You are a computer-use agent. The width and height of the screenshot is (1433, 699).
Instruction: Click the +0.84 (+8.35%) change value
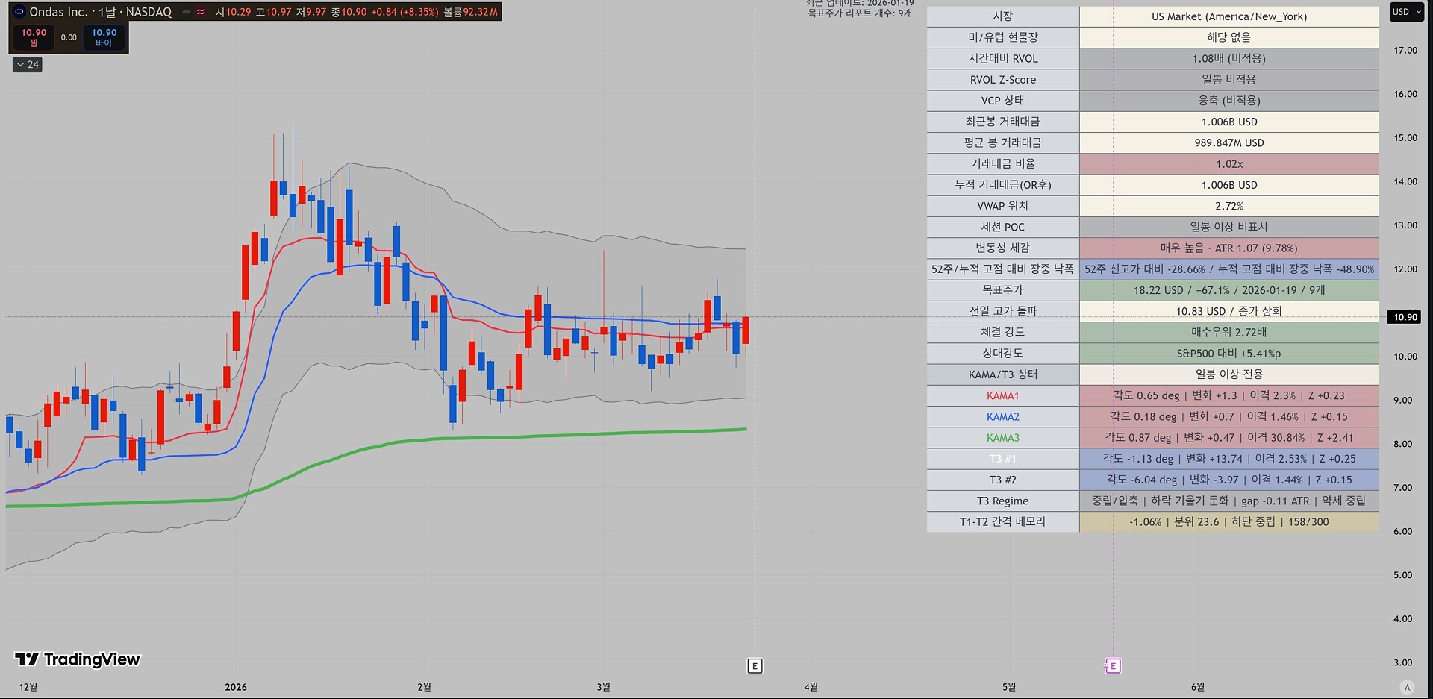click(404, 12)
